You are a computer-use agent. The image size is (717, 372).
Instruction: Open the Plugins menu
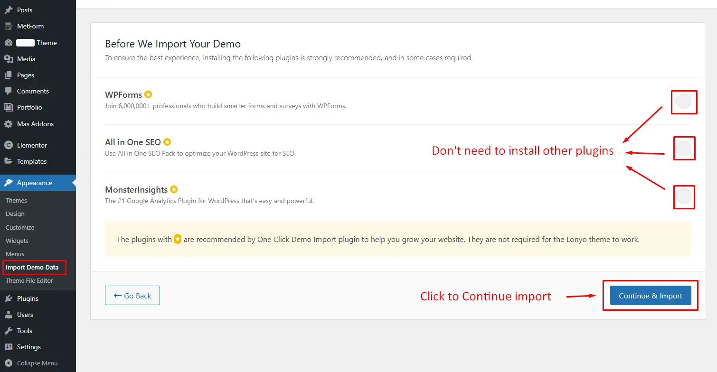(x=38, y=298)
